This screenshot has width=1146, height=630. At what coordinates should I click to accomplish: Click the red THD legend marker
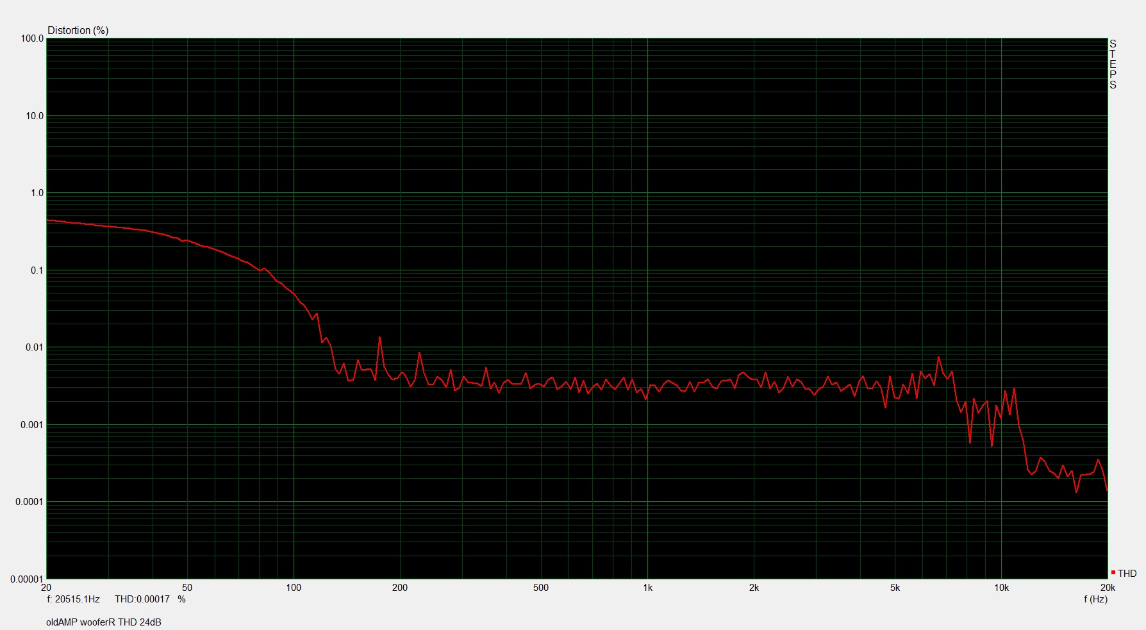click(x=1113, y=572)
